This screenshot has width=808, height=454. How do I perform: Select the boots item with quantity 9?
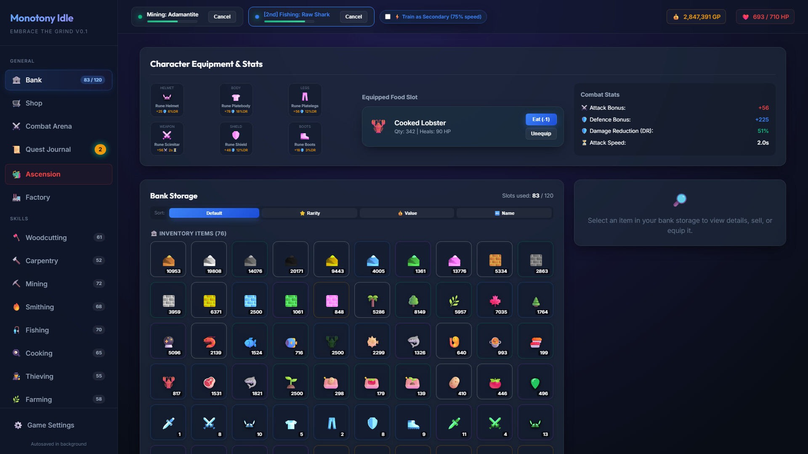point(413,422)
